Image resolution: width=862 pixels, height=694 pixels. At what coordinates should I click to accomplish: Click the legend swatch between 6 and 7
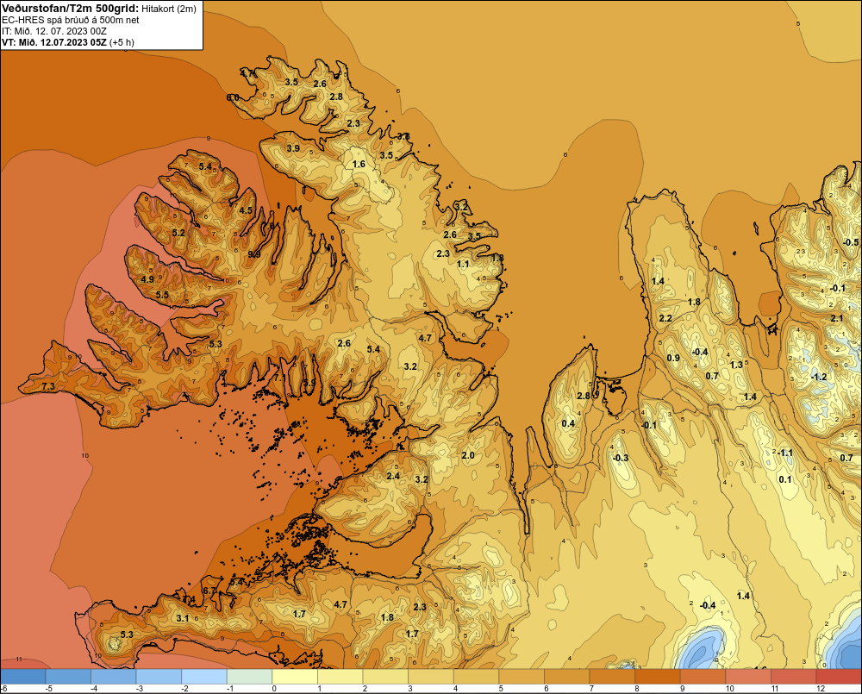[567, 677]
